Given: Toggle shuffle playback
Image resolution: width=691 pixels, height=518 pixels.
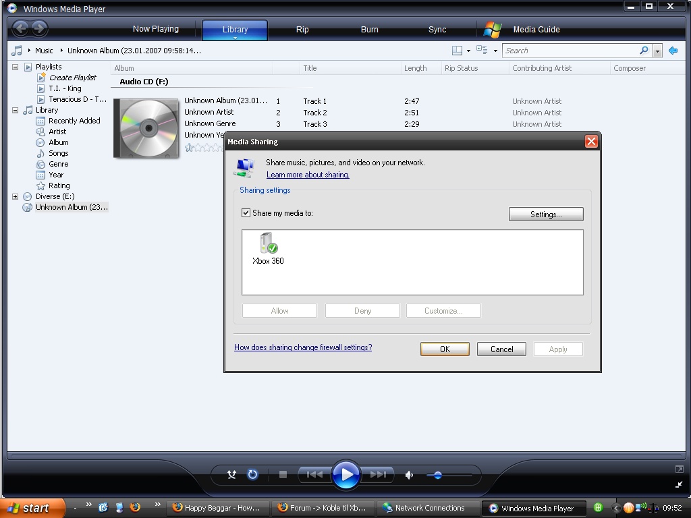Looking at the screenshot, I should pyautogui.click(x=231, y=474).
